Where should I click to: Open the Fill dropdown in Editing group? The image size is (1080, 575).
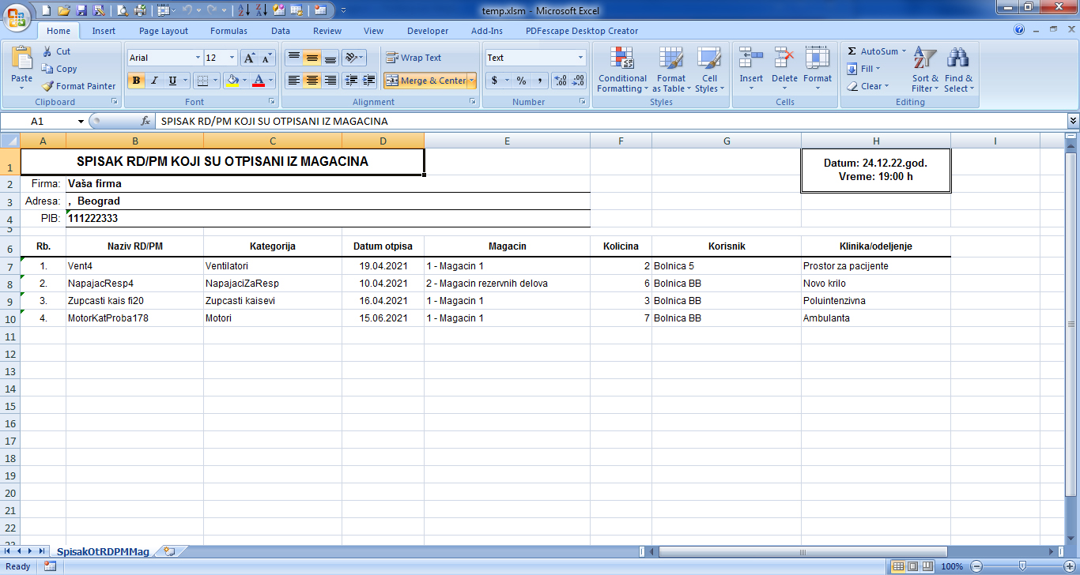coord(863,69)
